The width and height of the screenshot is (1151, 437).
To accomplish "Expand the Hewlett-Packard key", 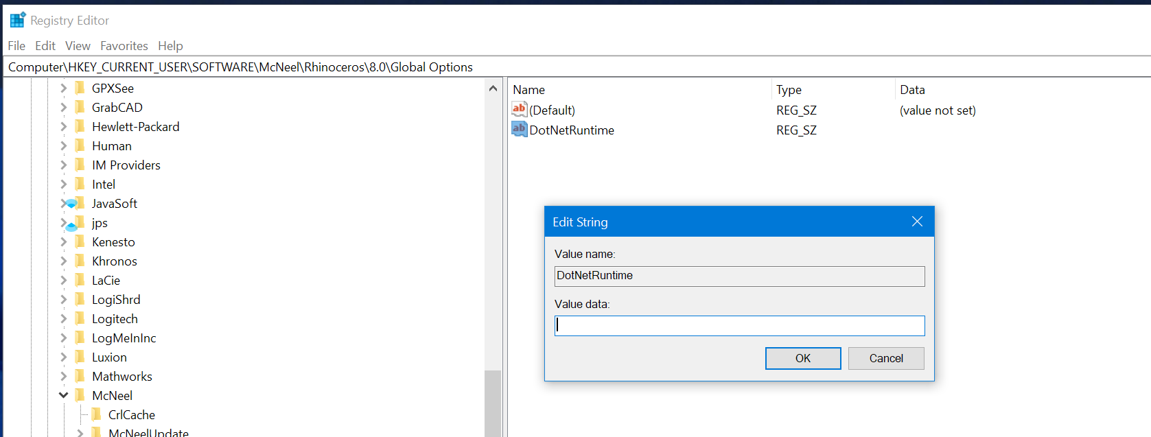I will (x=63, y=126).
